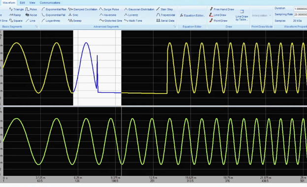Insert a Pulse segment
307x187 pixels.
tap(31, 9)
